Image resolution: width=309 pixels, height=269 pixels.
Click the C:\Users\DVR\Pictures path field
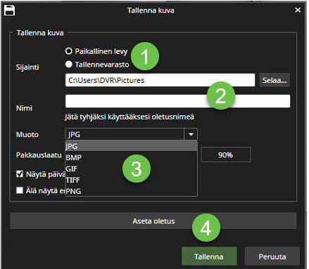click(160, 80)
